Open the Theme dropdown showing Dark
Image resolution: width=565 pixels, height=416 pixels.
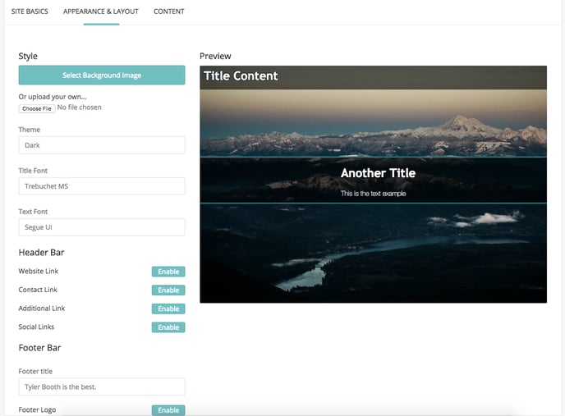pos(102,145)
